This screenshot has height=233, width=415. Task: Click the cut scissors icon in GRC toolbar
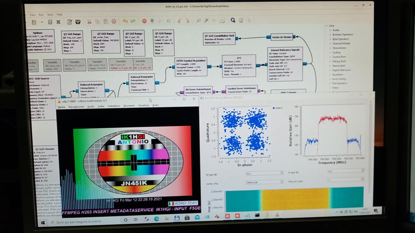[x=89, y=22]
